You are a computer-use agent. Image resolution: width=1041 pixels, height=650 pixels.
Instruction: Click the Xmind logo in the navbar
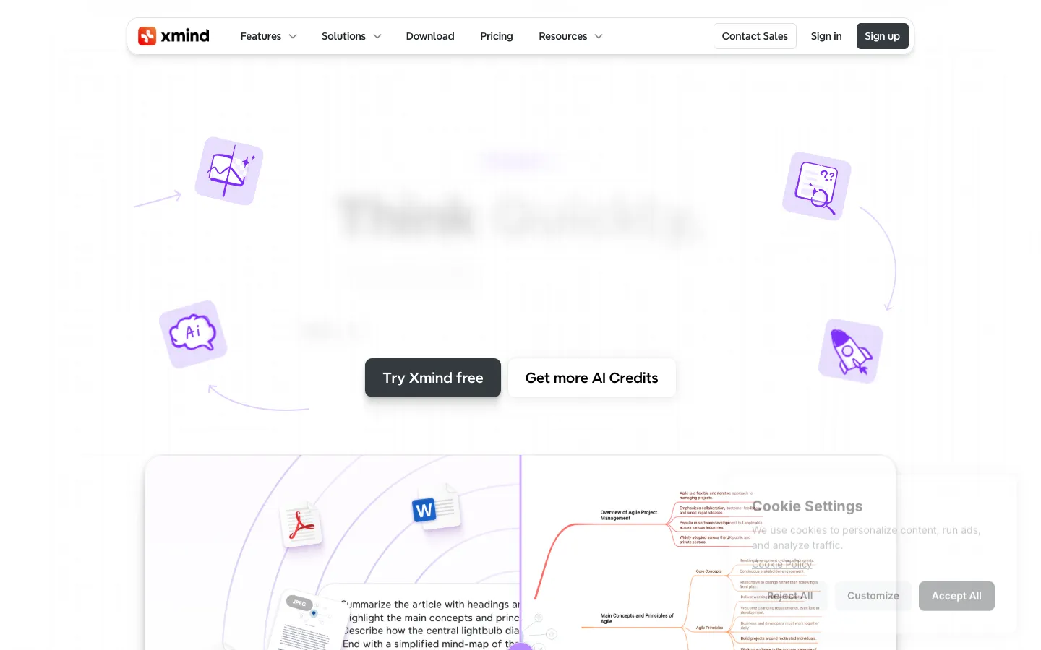coord(173,36)
